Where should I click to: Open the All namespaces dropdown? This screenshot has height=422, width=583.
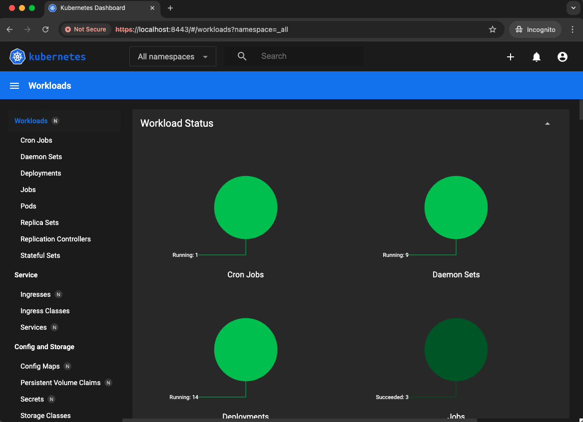pos(172,56)
